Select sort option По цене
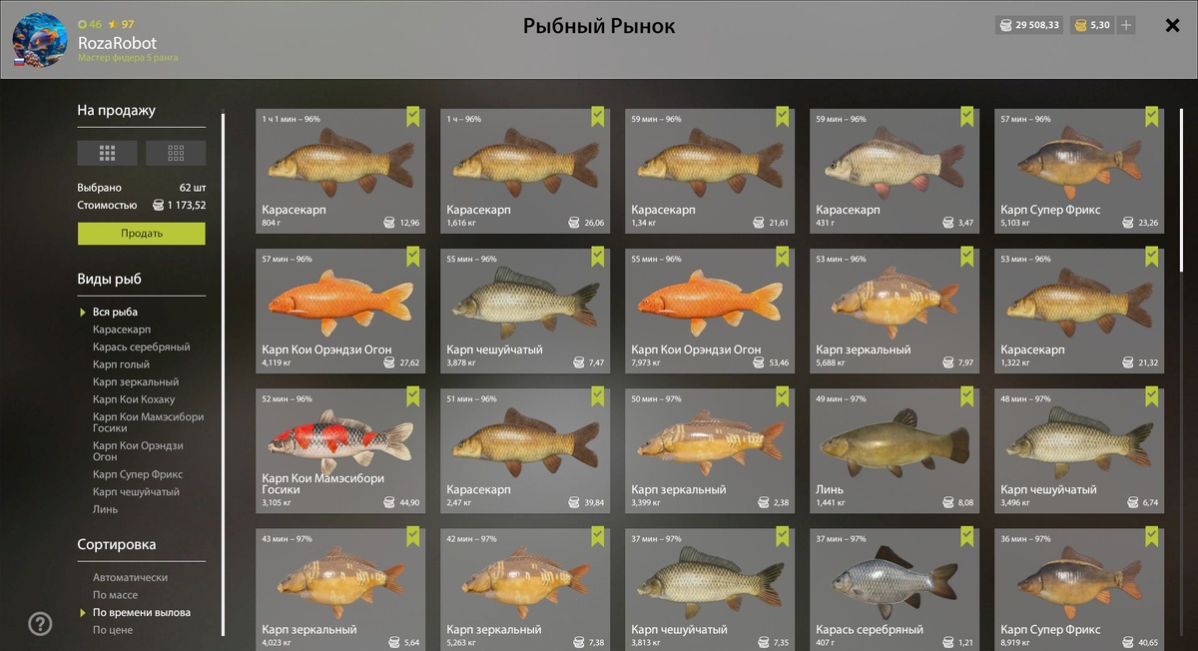 coord(113,630)
